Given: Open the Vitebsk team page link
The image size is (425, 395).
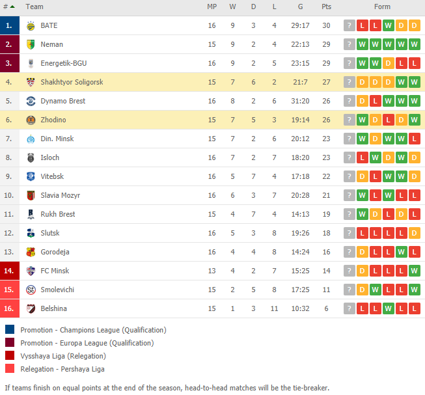Looking at the screenshot, I should coord(52,176).
